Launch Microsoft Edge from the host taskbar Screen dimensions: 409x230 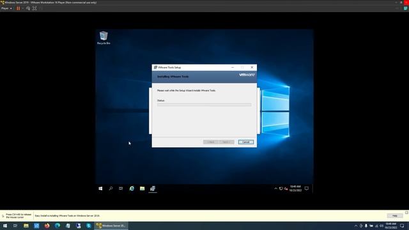coord(58,226)
